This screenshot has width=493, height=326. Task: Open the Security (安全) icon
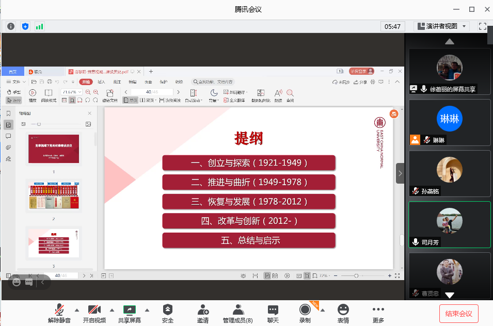pos(168,313)
